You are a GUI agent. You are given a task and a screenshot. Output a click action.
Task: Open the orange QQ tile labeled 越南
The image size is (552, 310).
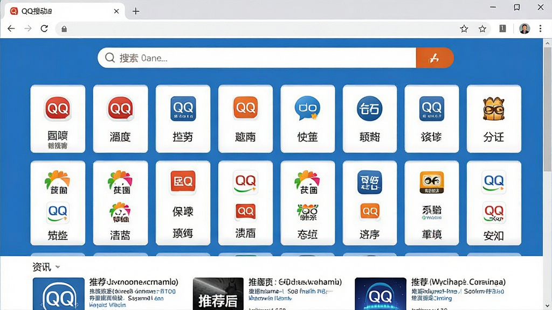point(245,119)
